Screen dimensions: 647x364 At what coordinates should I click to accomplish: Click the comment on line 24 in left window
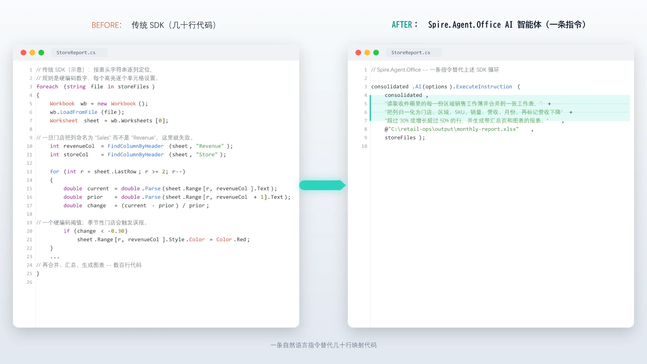coord(89,265)
